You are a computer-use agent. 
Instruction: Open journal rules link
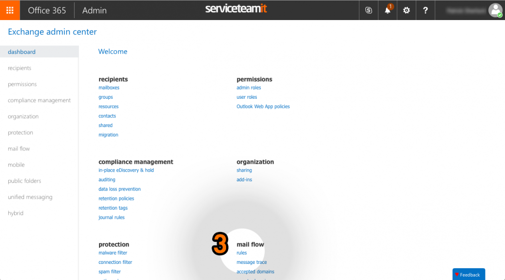click(111, 217)
